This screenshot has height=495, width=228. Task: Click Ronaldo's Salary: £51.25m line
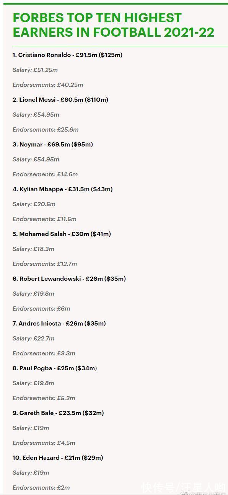(35, 70)
